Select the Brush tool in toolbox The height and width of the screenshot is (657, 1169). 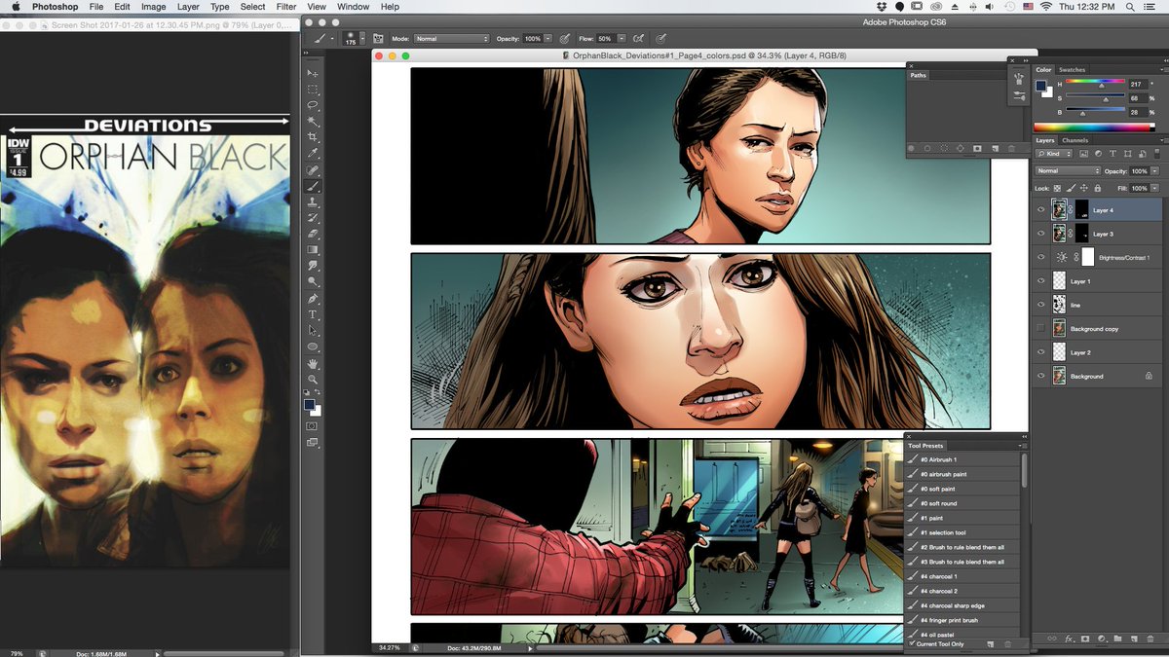313,186
